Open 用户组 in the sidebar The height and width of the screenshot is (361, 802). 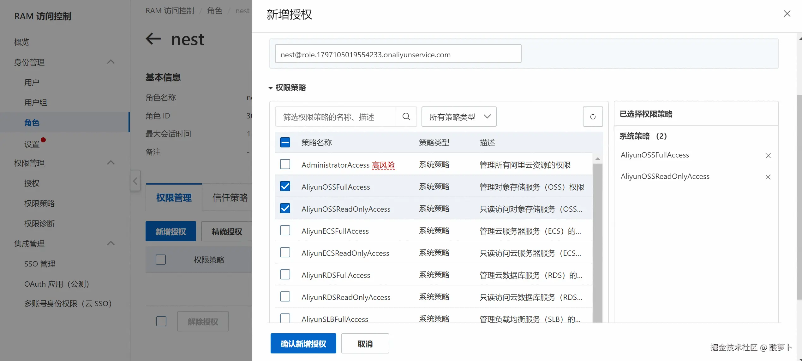(x=36, y=103)
